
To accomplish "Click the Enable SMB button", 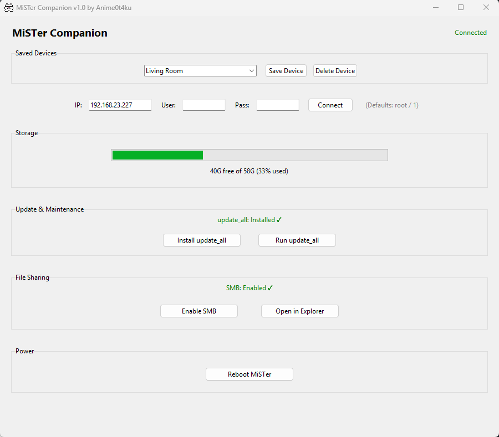I will coord(199,311).
